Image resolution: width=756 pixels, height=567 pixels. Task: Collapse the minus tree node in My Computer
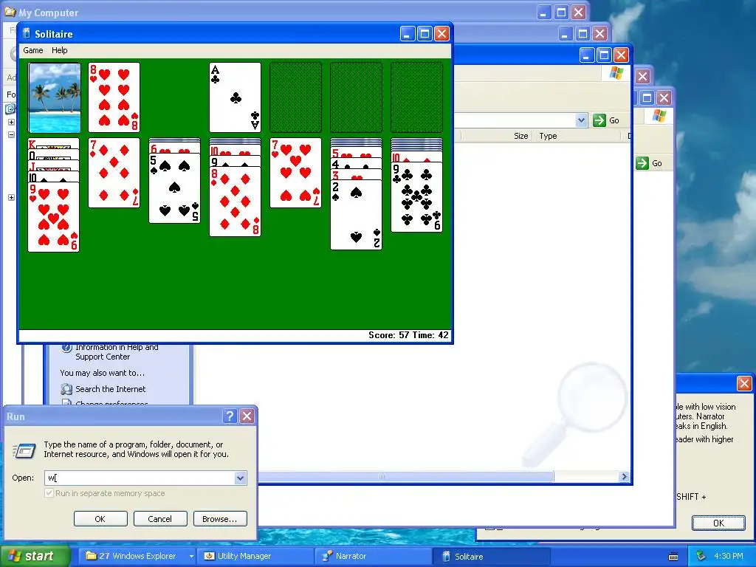click(11, 134)
